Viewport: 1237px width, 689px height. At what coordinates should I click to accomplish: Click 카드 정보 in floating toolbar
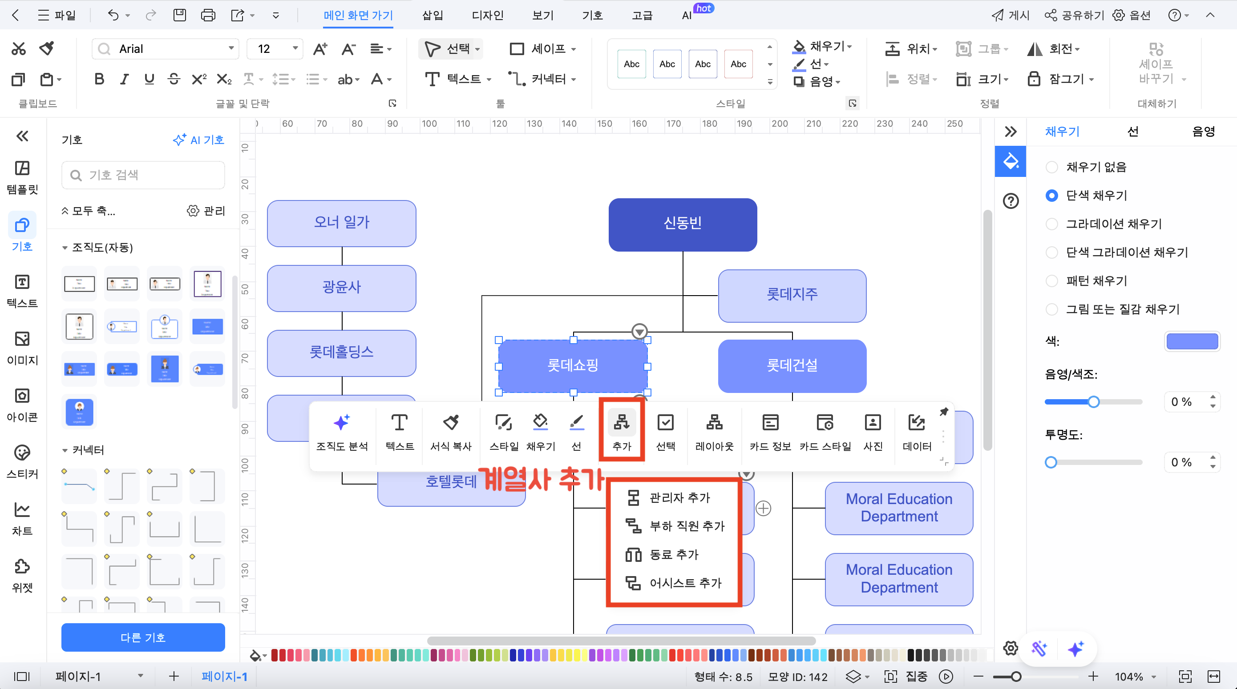[770, 433]
